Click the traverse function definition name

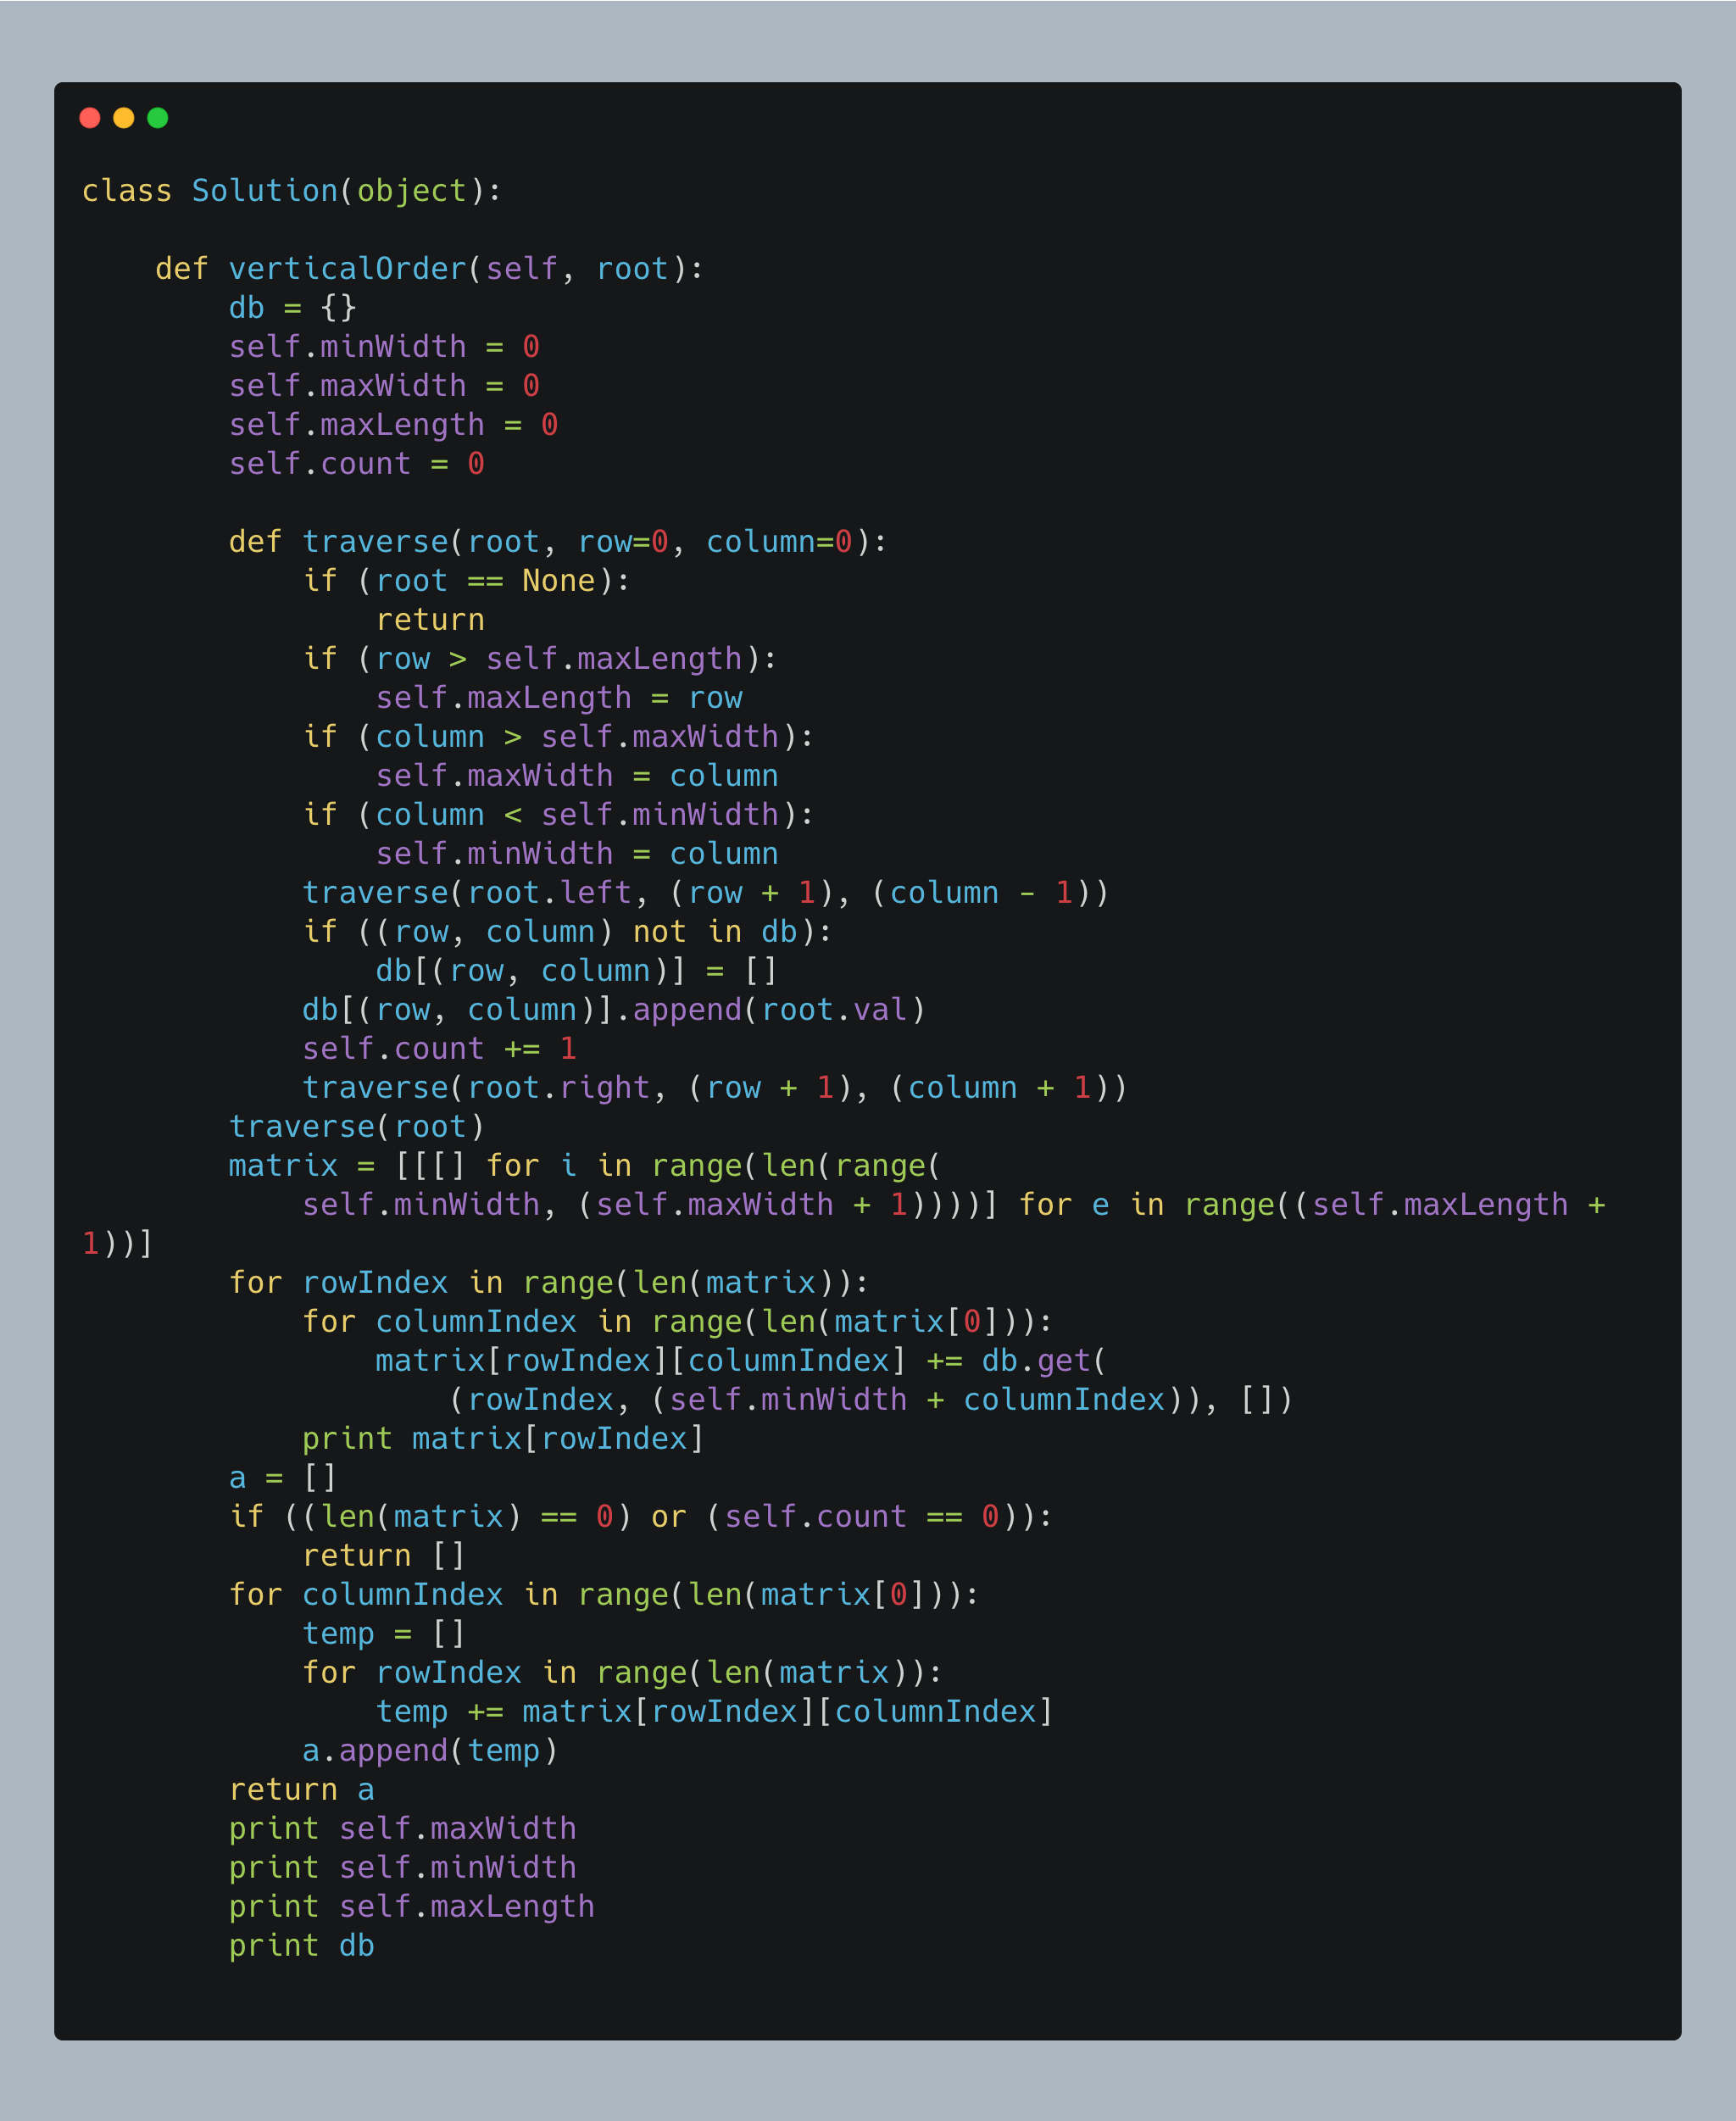[x=375, y=542]
